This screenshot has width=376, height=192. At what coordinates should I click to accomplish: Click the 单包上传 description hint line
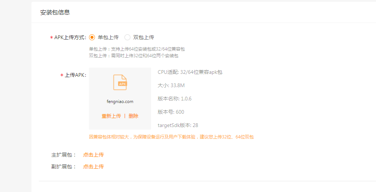click(x=137, y=49)
